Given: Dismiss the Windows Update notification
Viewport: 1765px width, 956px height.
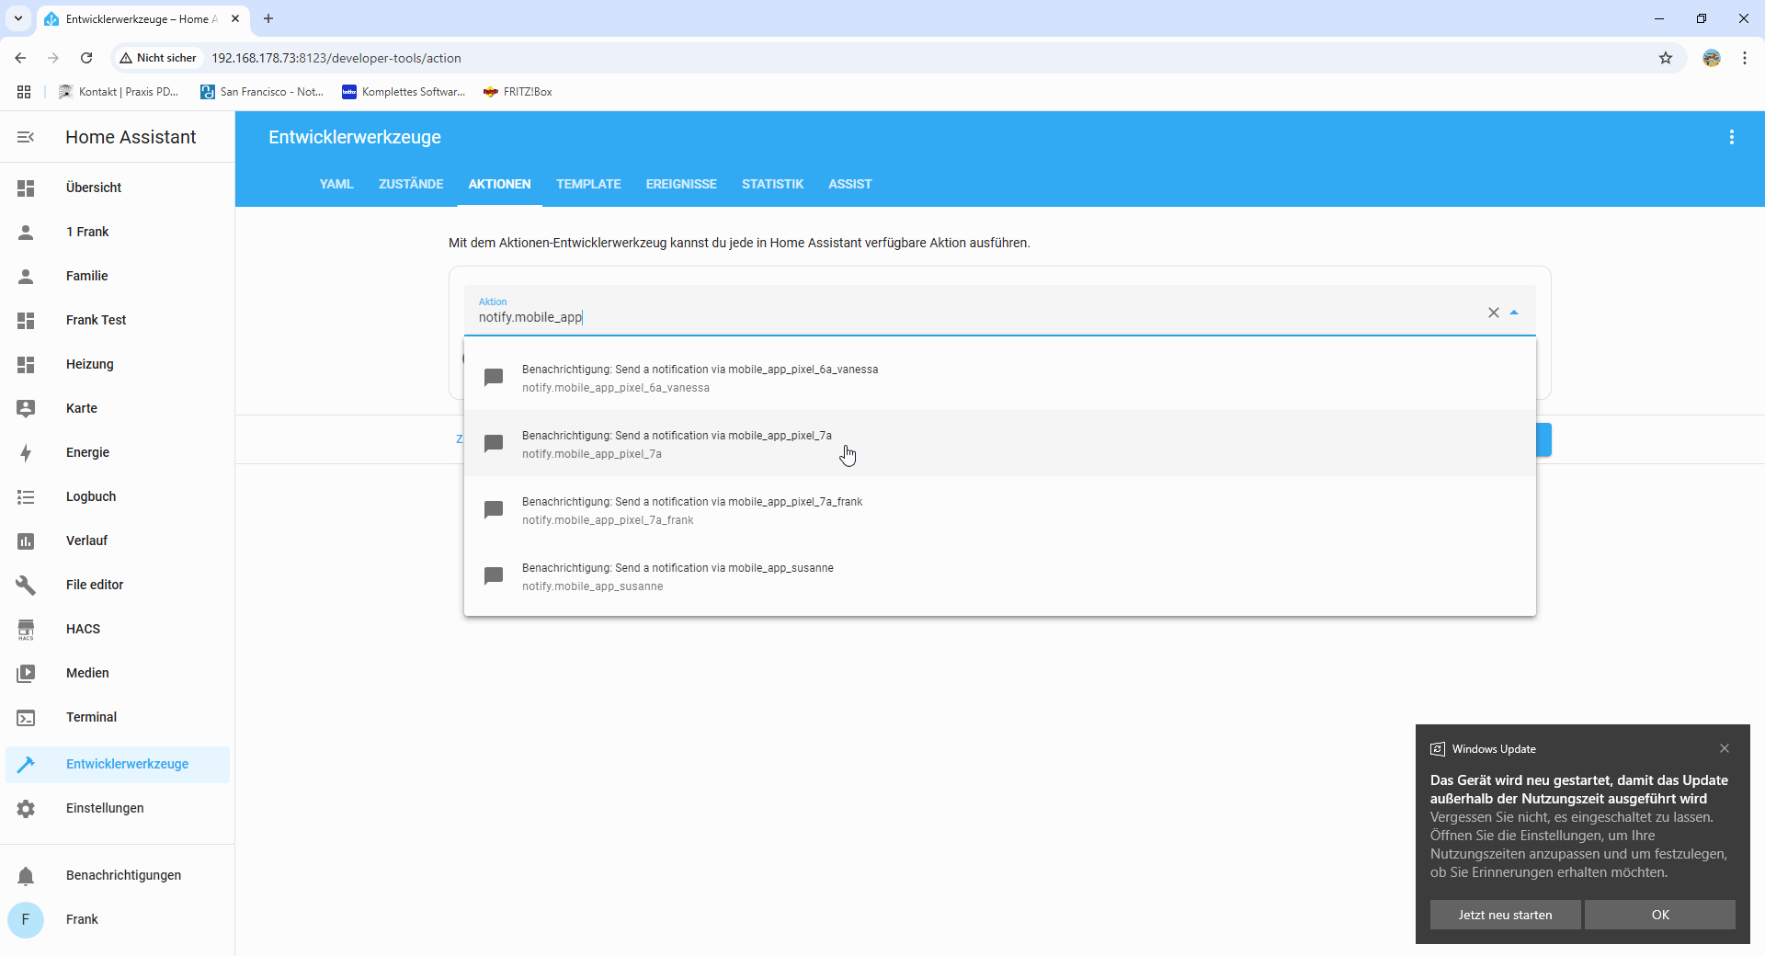Looking at the screenshot, I should click(1725, 748).
